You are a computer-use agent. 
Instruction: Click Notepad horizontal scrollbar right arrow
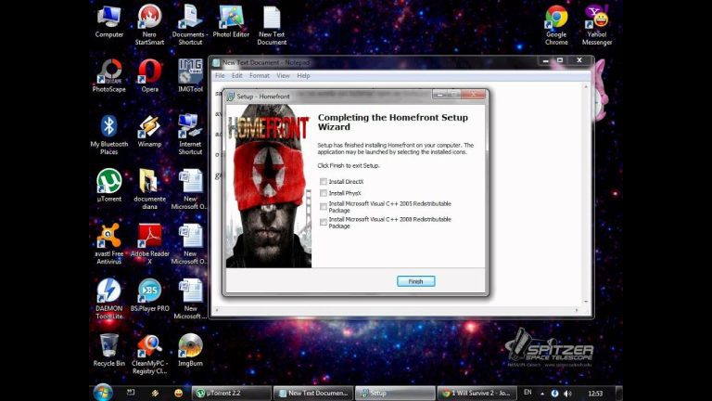pyautogui.click(x=577, y=310)
